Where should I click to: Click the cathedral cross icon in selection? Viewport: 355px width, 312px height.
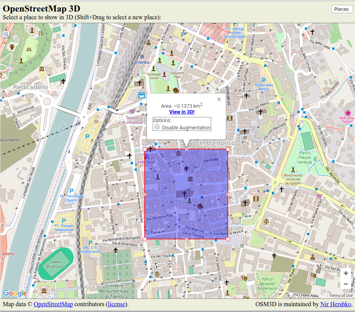184,193
